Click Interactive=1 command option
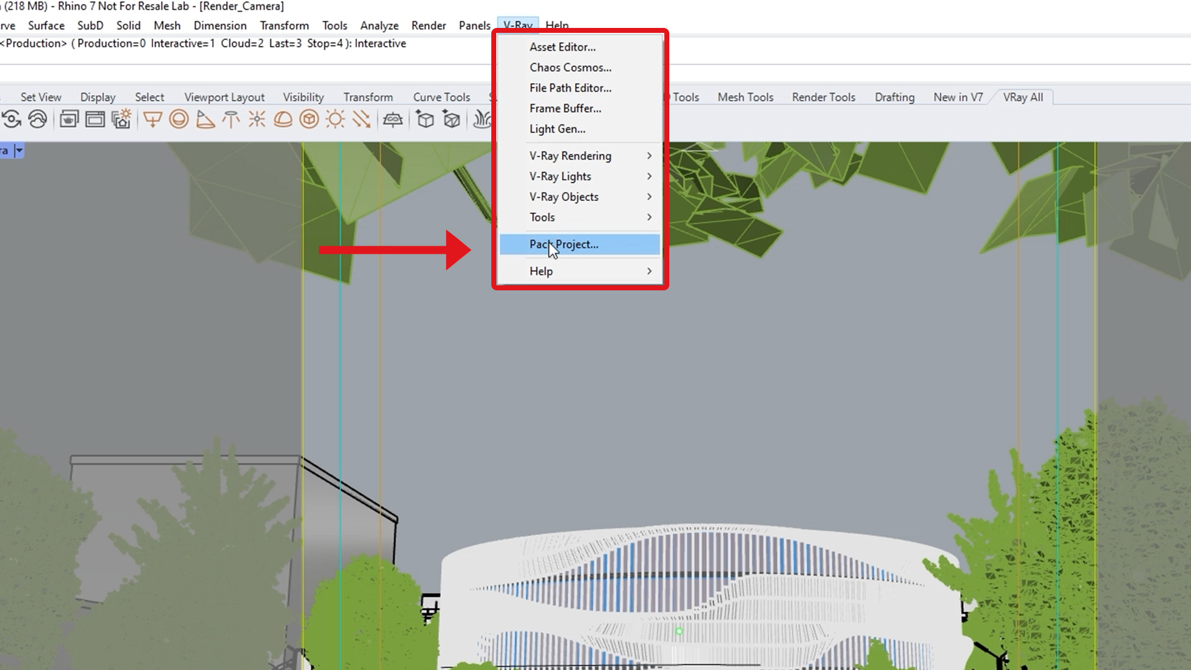Image resolution: width=1191 pixels, height=670 pixels. 182,43
